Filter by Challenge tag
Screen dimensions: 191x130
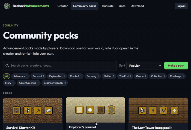(177, 76)
